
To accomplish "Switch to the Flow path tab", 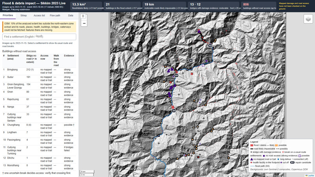I will point(55,16).
